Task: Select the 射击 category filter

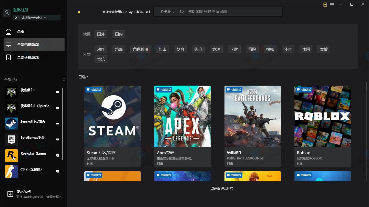Action: click(162, 49)
